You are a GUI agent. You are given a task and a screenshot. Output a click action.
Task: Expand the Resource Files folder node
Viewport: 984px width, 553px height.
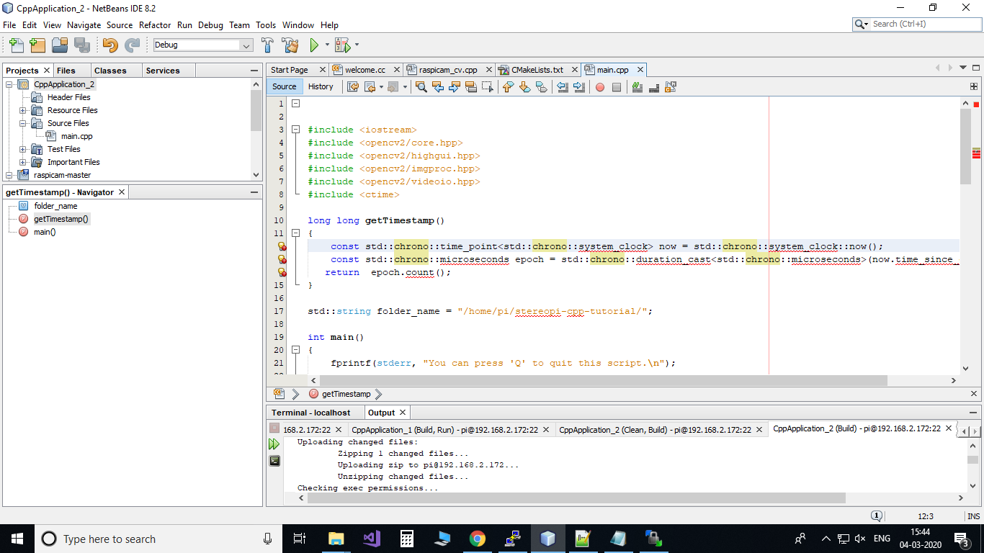23,110
